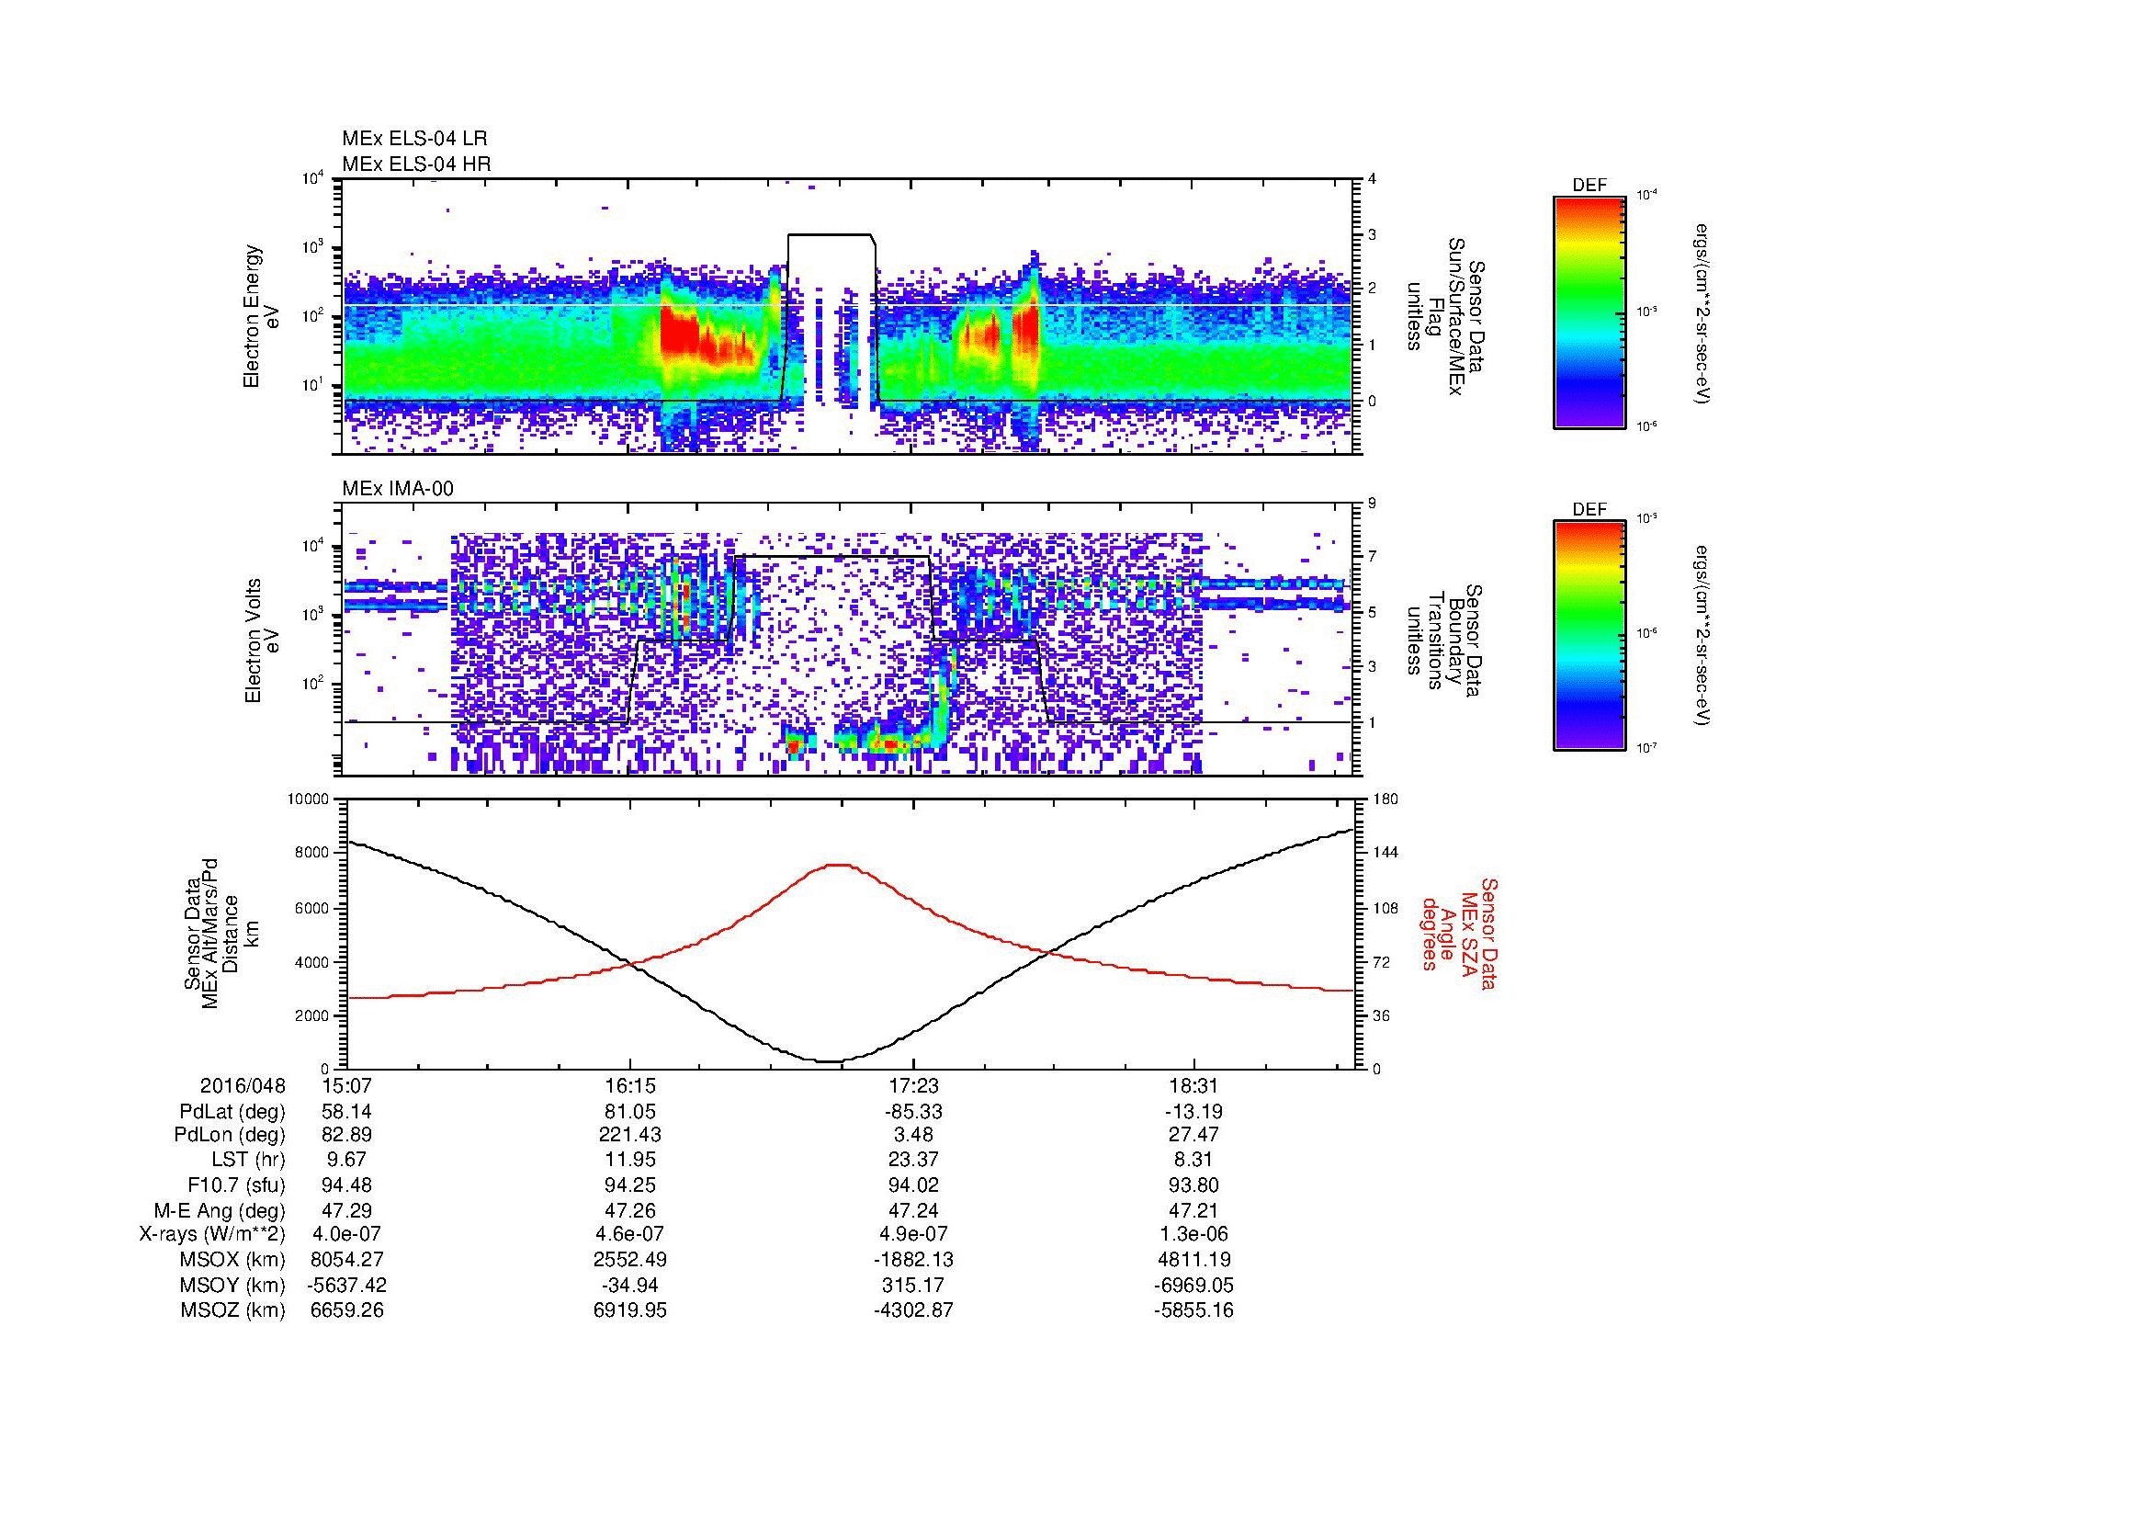The width and height of the screenshot is (2149, 1519).
Task: Click the SZA axis tick '180'
Action: click(x=1386, y=799)
